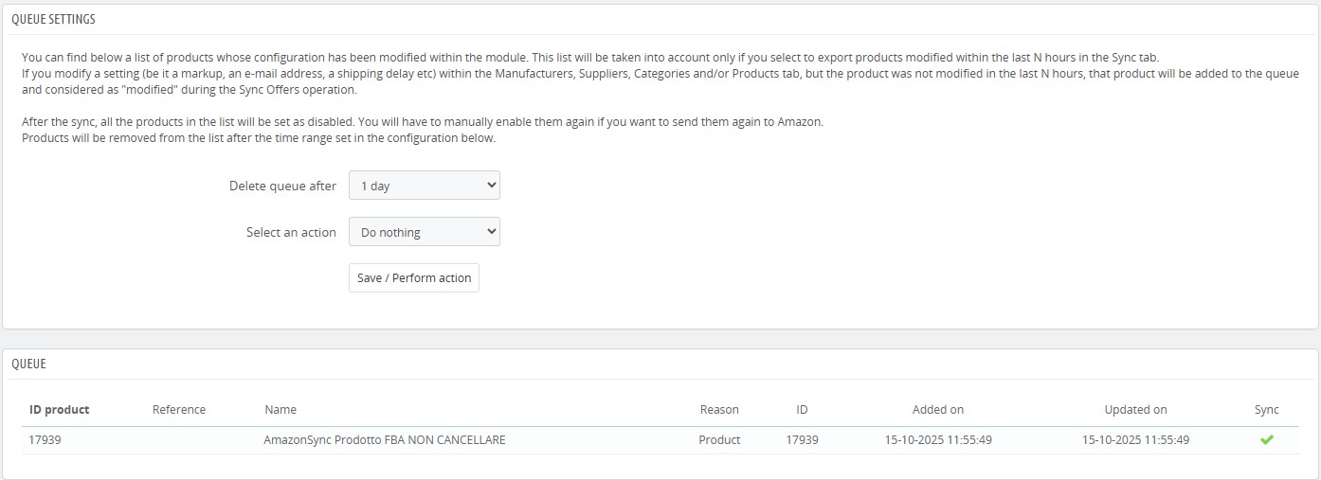
Task: Expand the Select an action dropdown
Action: [424, 232]
